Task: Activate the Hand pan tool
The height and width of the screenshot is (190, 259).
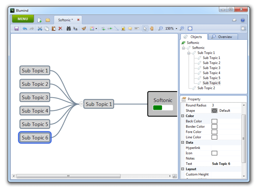Action: click(152, 28)
